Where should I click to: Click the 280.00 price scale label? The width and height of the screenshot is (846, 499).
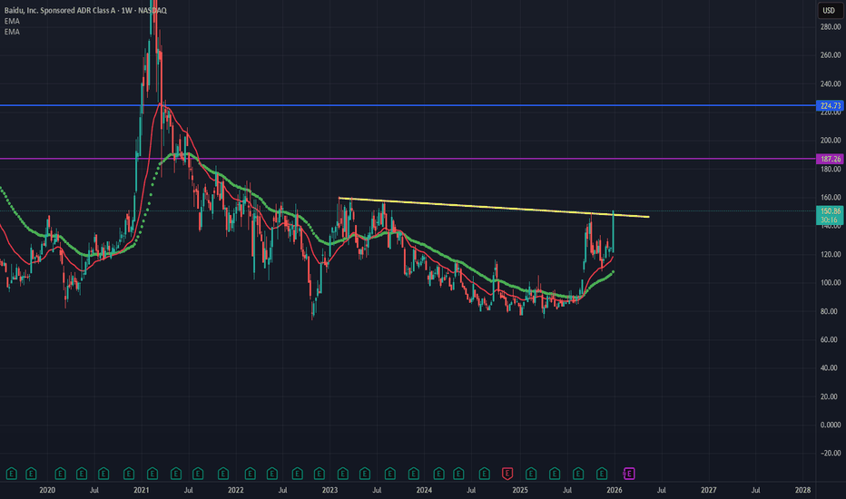pyautogui.click(x=831, y=26)
